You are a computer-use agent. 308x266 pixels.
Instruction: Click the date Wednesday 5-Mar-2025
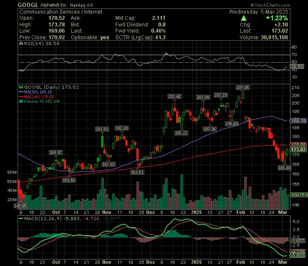click(x=259, y=12)
